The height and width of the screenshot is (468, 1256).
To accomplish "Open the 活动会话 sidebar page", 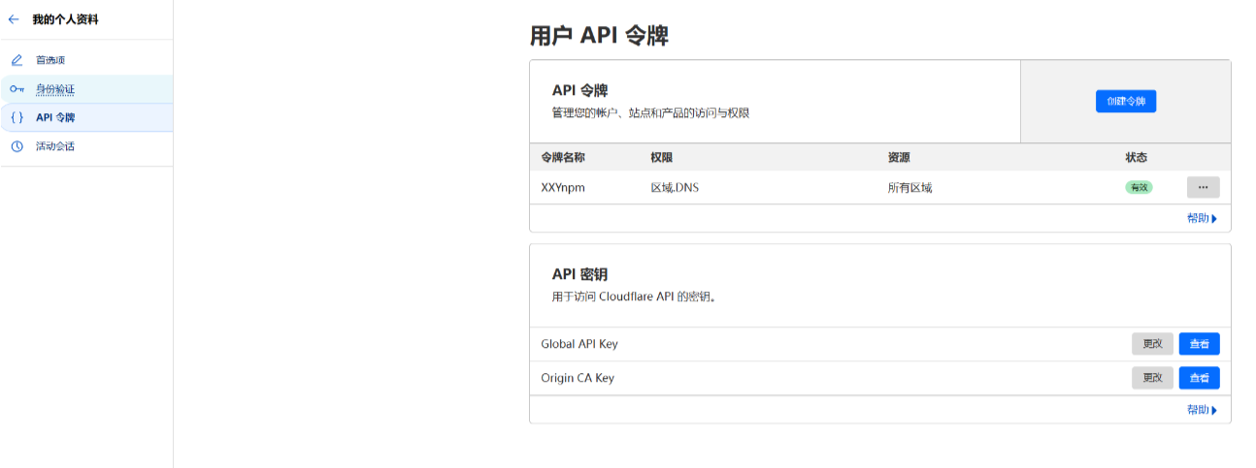I will pyautogui.click(x=55, y=146).
